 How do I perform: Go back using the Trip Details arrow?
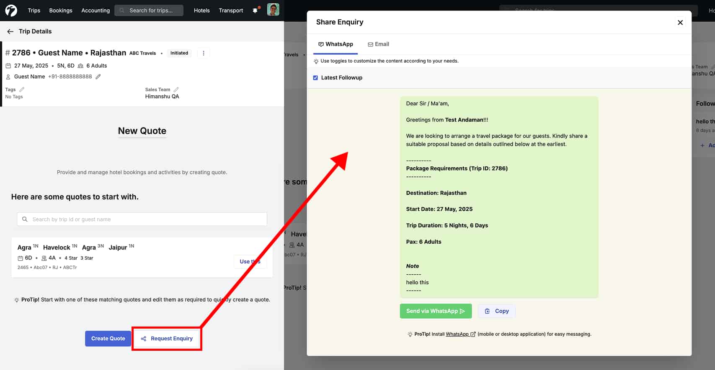coord(10,31)
